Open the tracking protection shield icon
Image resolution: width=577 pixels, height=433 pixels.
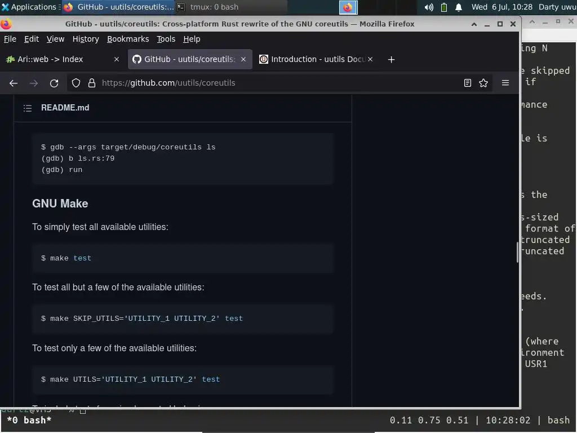click(x=76, y=83)
